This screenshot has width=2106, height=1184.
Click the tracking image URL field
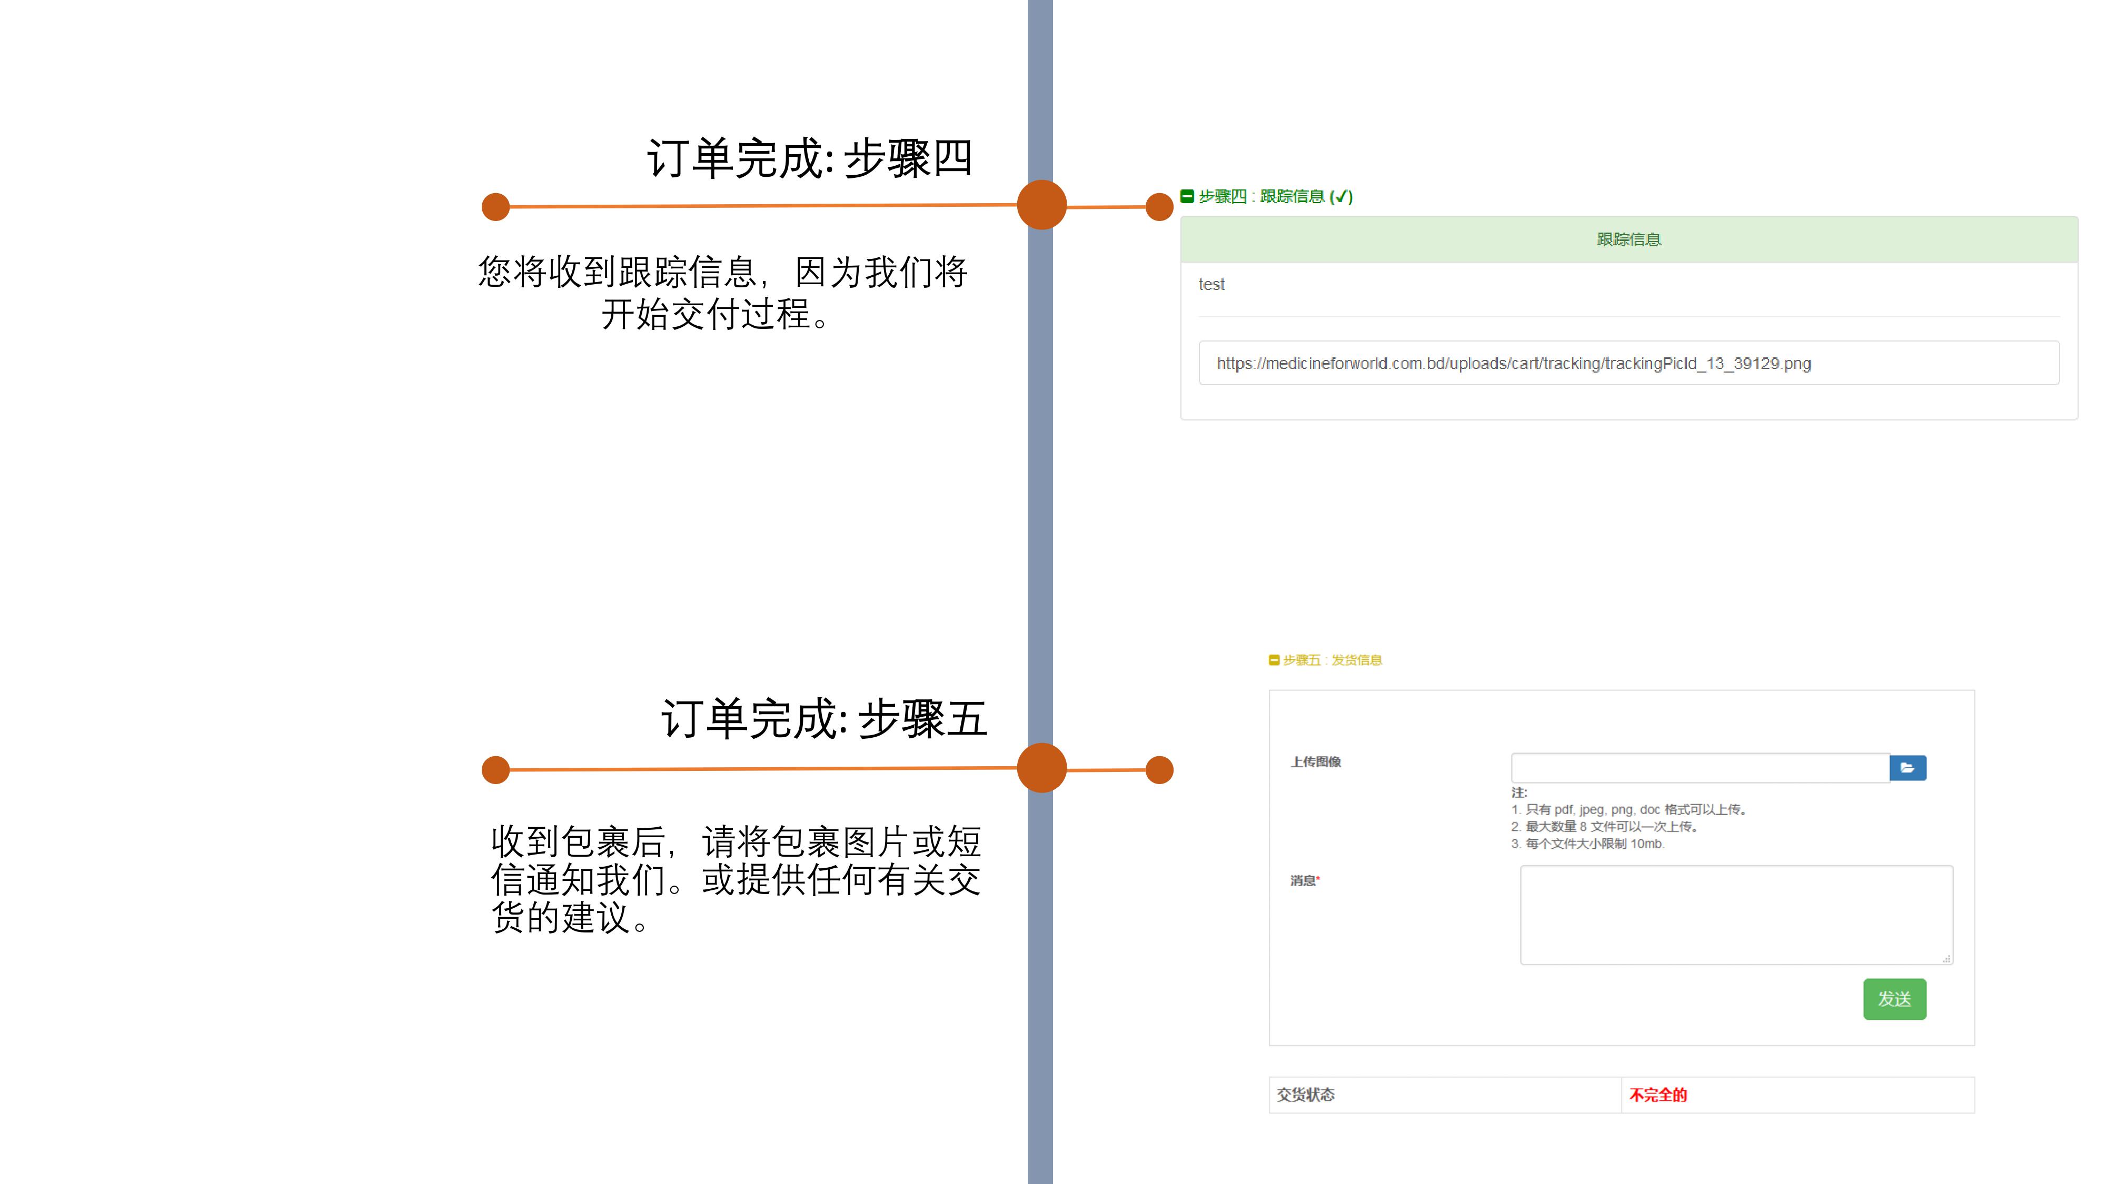[1628, 363]
